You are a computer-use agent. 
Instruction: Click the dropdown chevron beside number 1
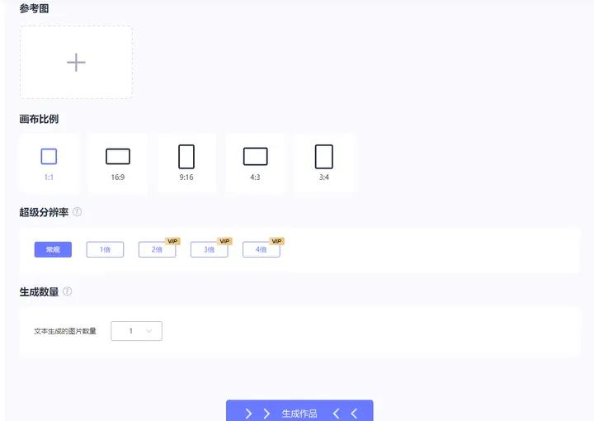coord(149,331)
